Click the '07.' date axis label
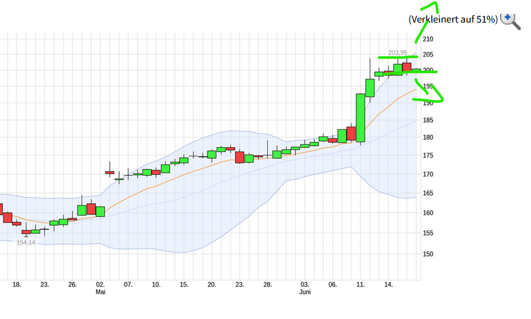The image size is (531, 319). 128,285
